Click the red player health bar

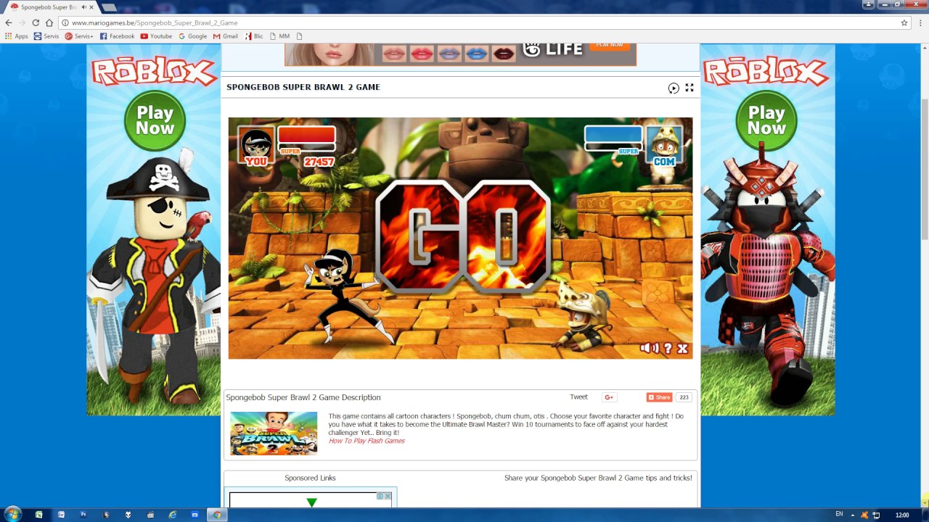pyautogui.click(x=306, y=135)
